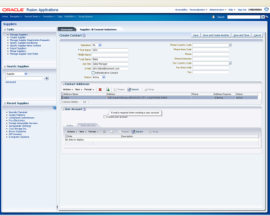Collapse the Recent Suppliers panel
This screenshot has width=270, height=216.
tap(5, 103)
